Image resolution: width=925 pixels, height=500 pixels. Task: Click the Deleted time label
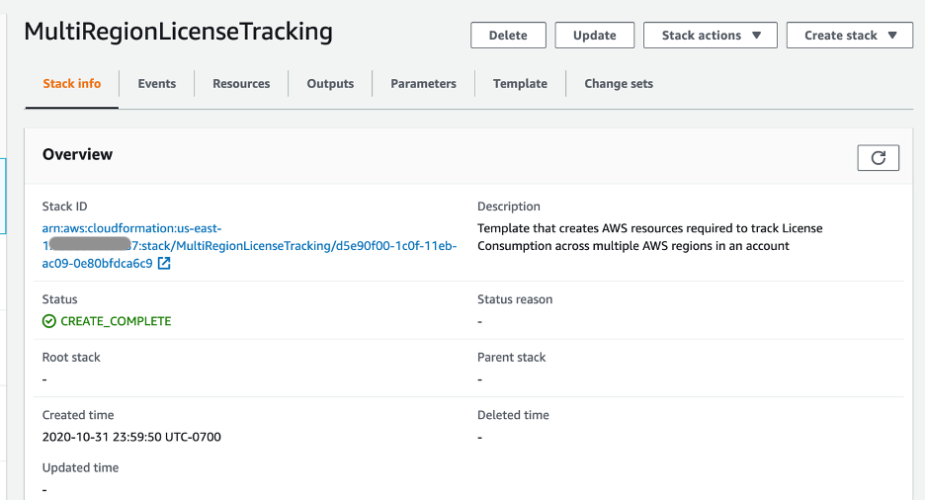click(x=513, y=415)
